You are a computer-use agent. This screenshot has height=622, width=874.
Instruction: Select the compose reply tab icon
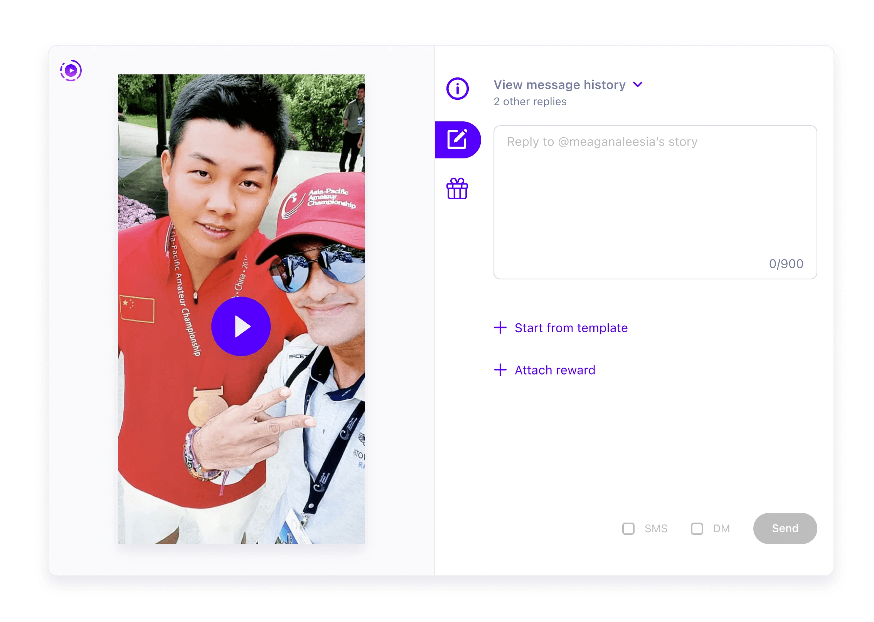(x=457, y=140)
